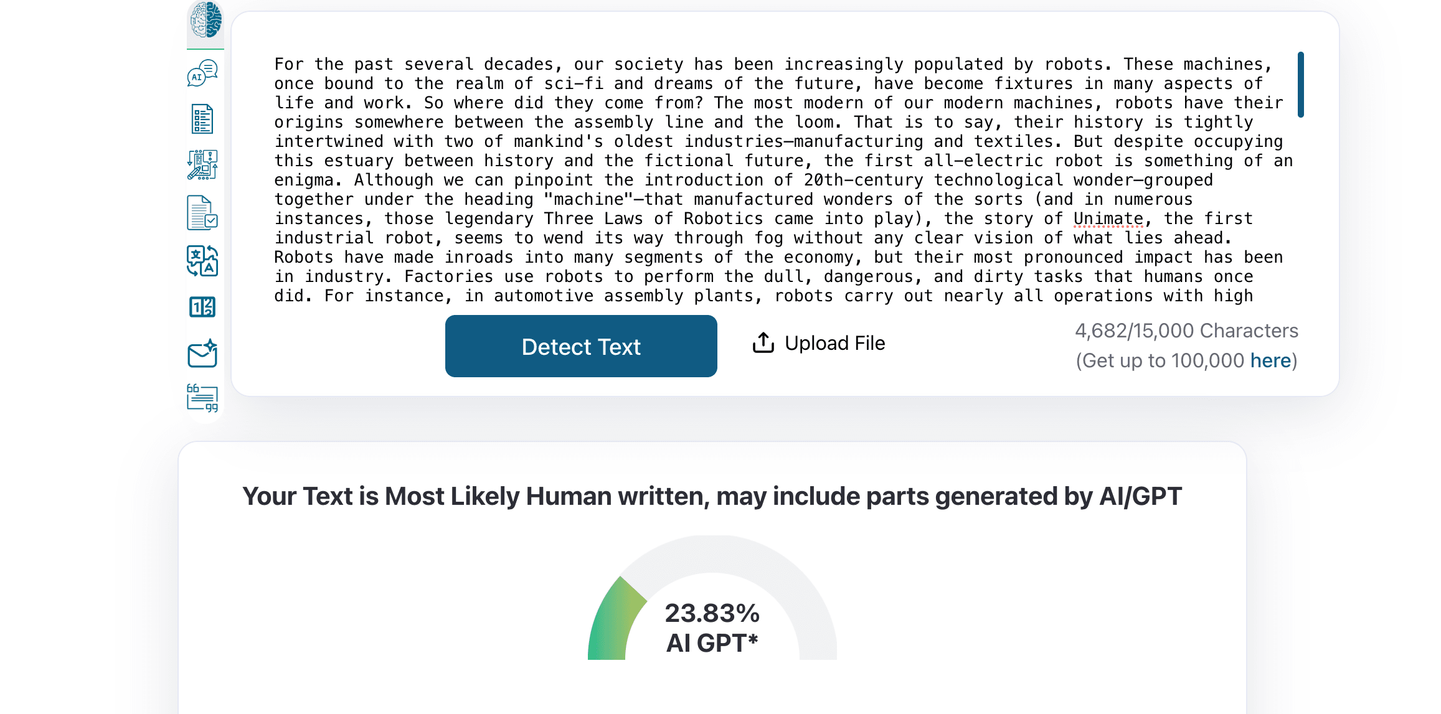Click the misspelled word Unimate

(1108, 219)
